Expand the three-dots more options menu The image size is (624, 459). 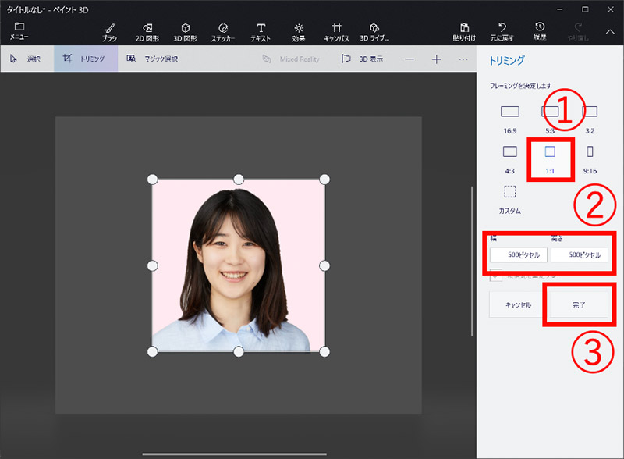(463, 59)
